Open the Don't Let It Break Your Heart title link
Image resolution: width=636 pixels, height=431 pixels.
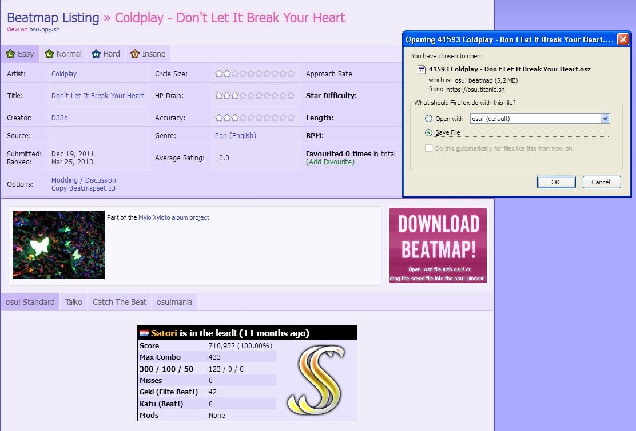tap(98, 96)
